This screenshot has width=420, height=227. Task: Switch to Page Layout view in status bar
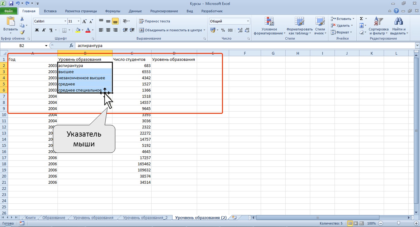355,223
